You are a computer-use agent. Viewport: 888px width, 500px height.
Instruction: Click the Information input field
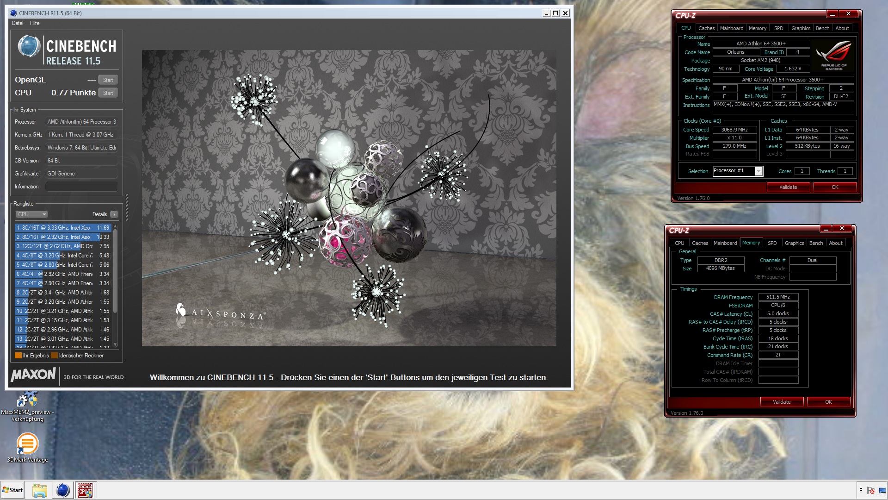point(81,187)
